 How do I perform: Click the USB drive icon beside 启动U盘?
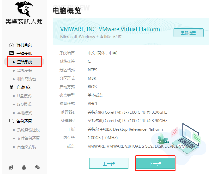click(12, 87)
